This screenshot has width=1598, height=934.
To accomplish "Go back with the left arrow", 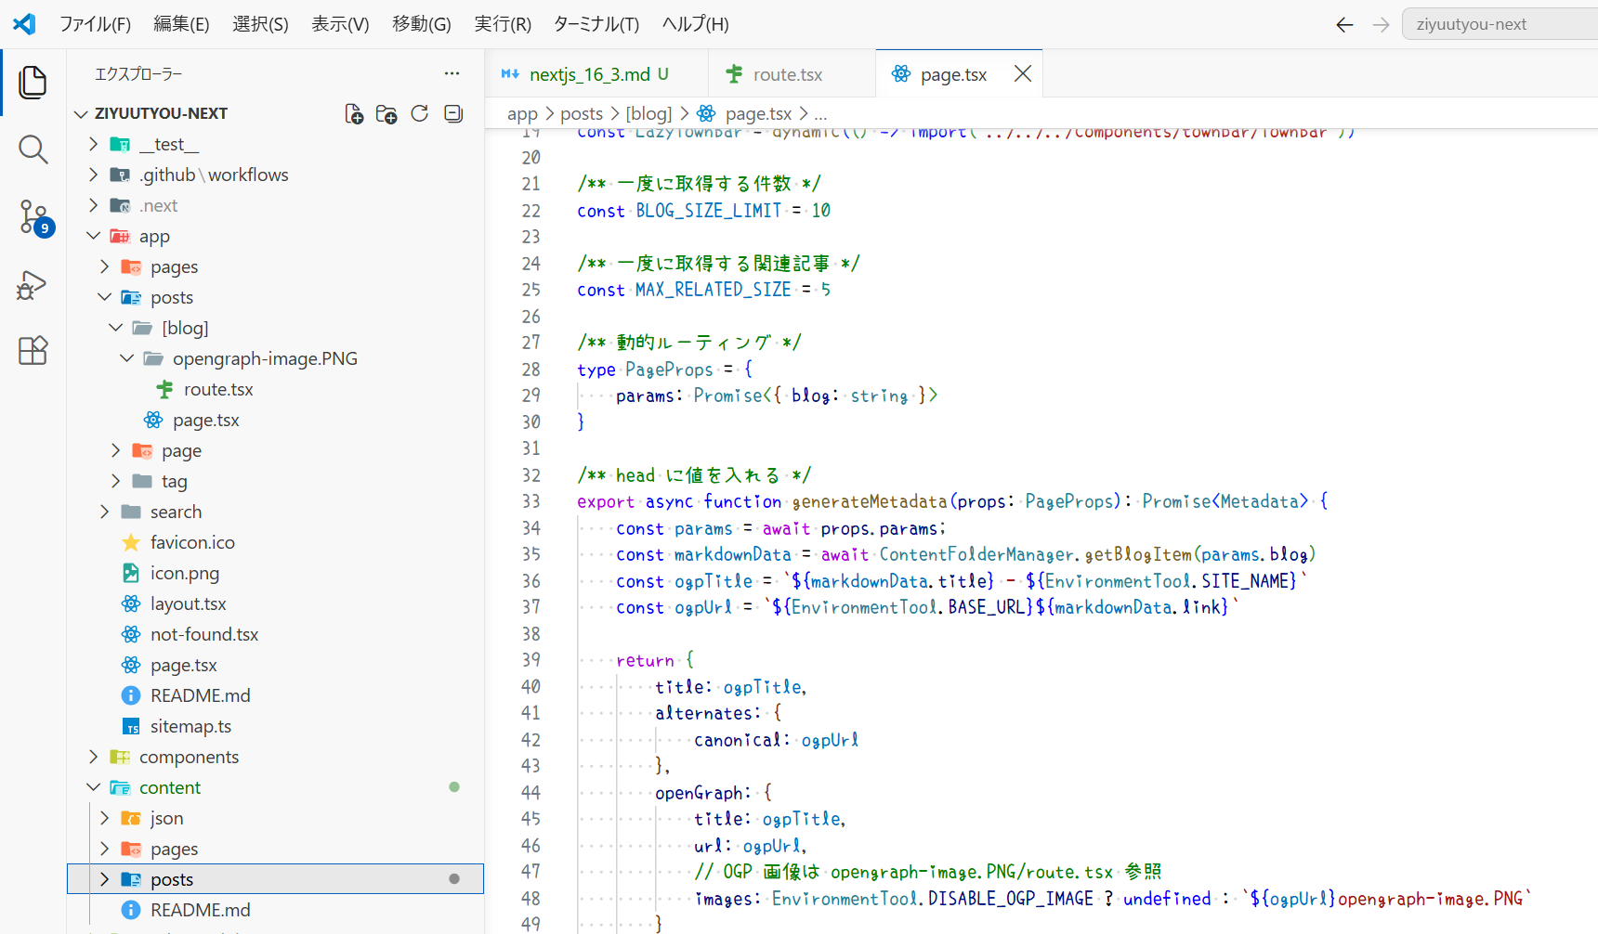I will 1344,25.
